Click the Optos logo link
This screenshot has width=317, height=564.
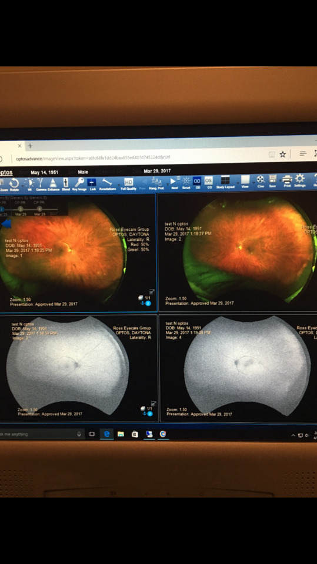[6, 173]
